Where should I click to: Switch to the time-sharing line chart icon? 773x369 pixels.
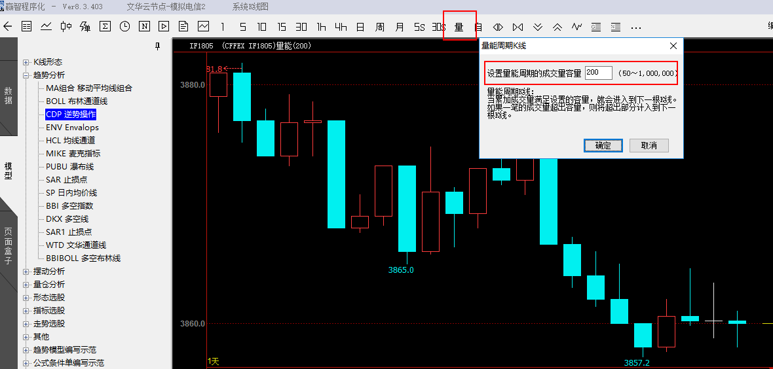[x=47, y=27]
